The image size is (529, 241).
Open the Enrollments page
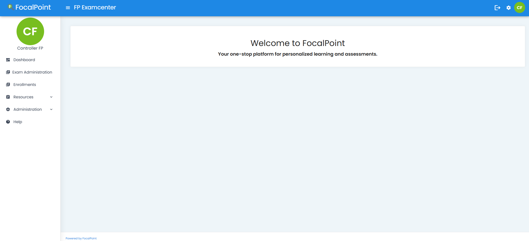point(25,85)
